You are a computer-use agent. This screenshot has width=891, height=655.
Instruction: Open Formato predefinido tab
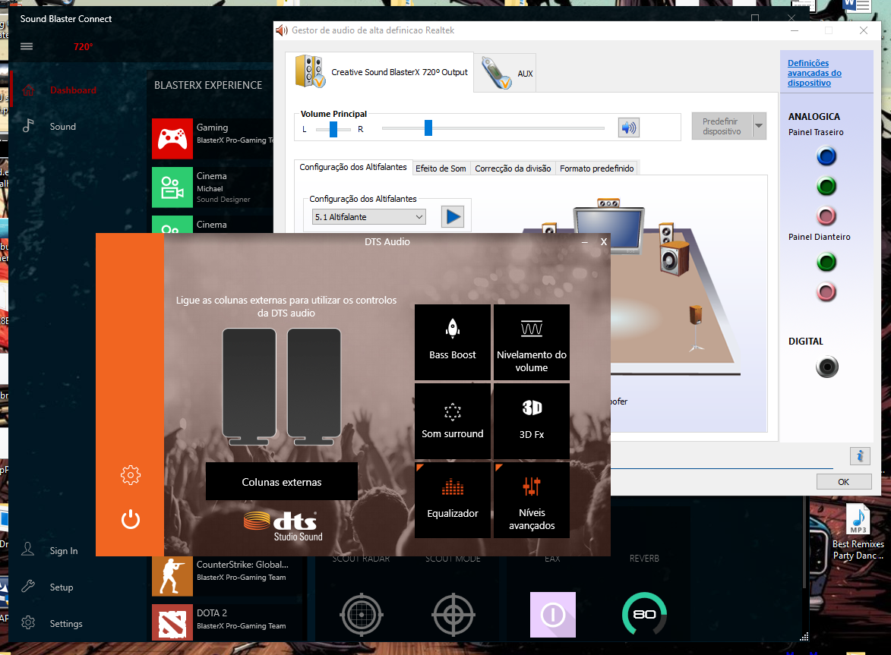(x=596, y=168)
